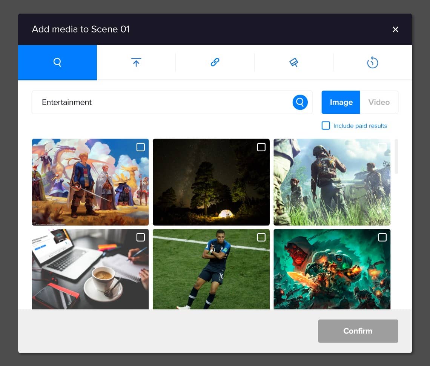Select the fantasy characters with dragon thumbnail
Viewport: 430px width, 366px height.
[90, 182]
